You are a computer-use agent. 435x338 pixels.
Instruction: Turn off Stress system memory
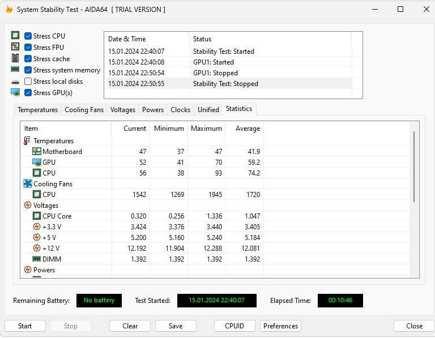click(28, 70)
